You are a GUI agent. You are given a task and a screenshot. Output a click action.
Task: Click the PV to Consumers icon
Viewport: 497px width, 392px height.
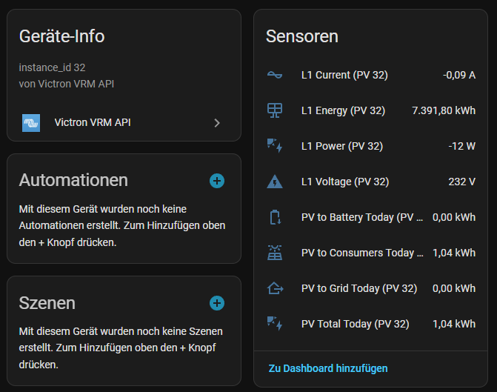click(275, 253)
